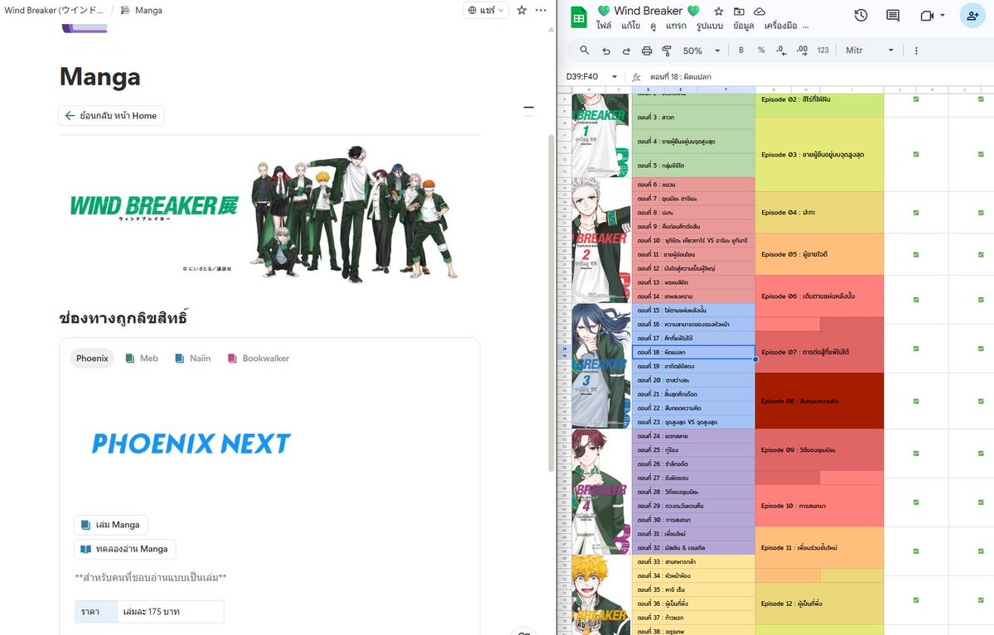
Task: Activate paint format roller
Action: tap(667, 51)
